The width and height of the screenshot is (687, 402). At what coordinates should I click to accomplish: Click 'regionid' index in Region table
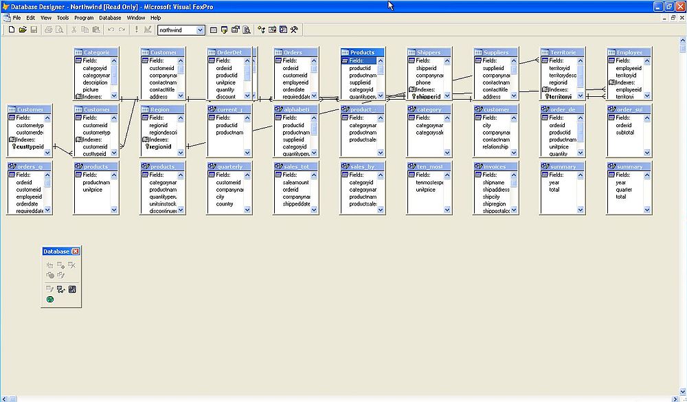coord(160,147)
